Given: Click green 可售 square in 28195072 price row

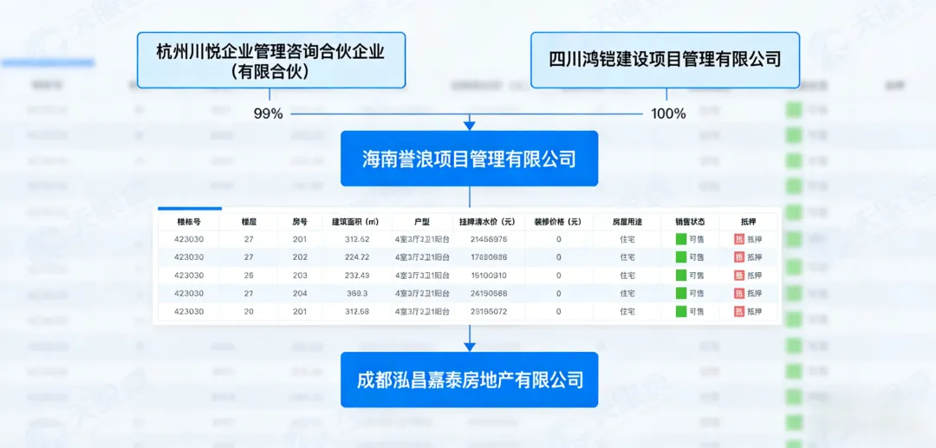Looking at the screenshot, I should tap(681, 311).
